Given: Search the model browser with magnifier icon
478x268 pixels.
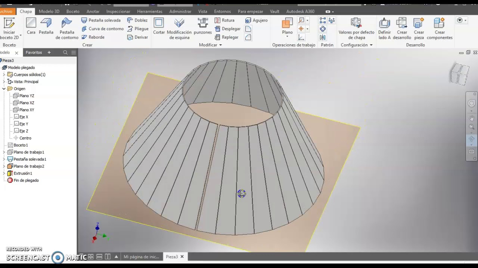Looking at the screenshot, I should [x=65, y=52].
